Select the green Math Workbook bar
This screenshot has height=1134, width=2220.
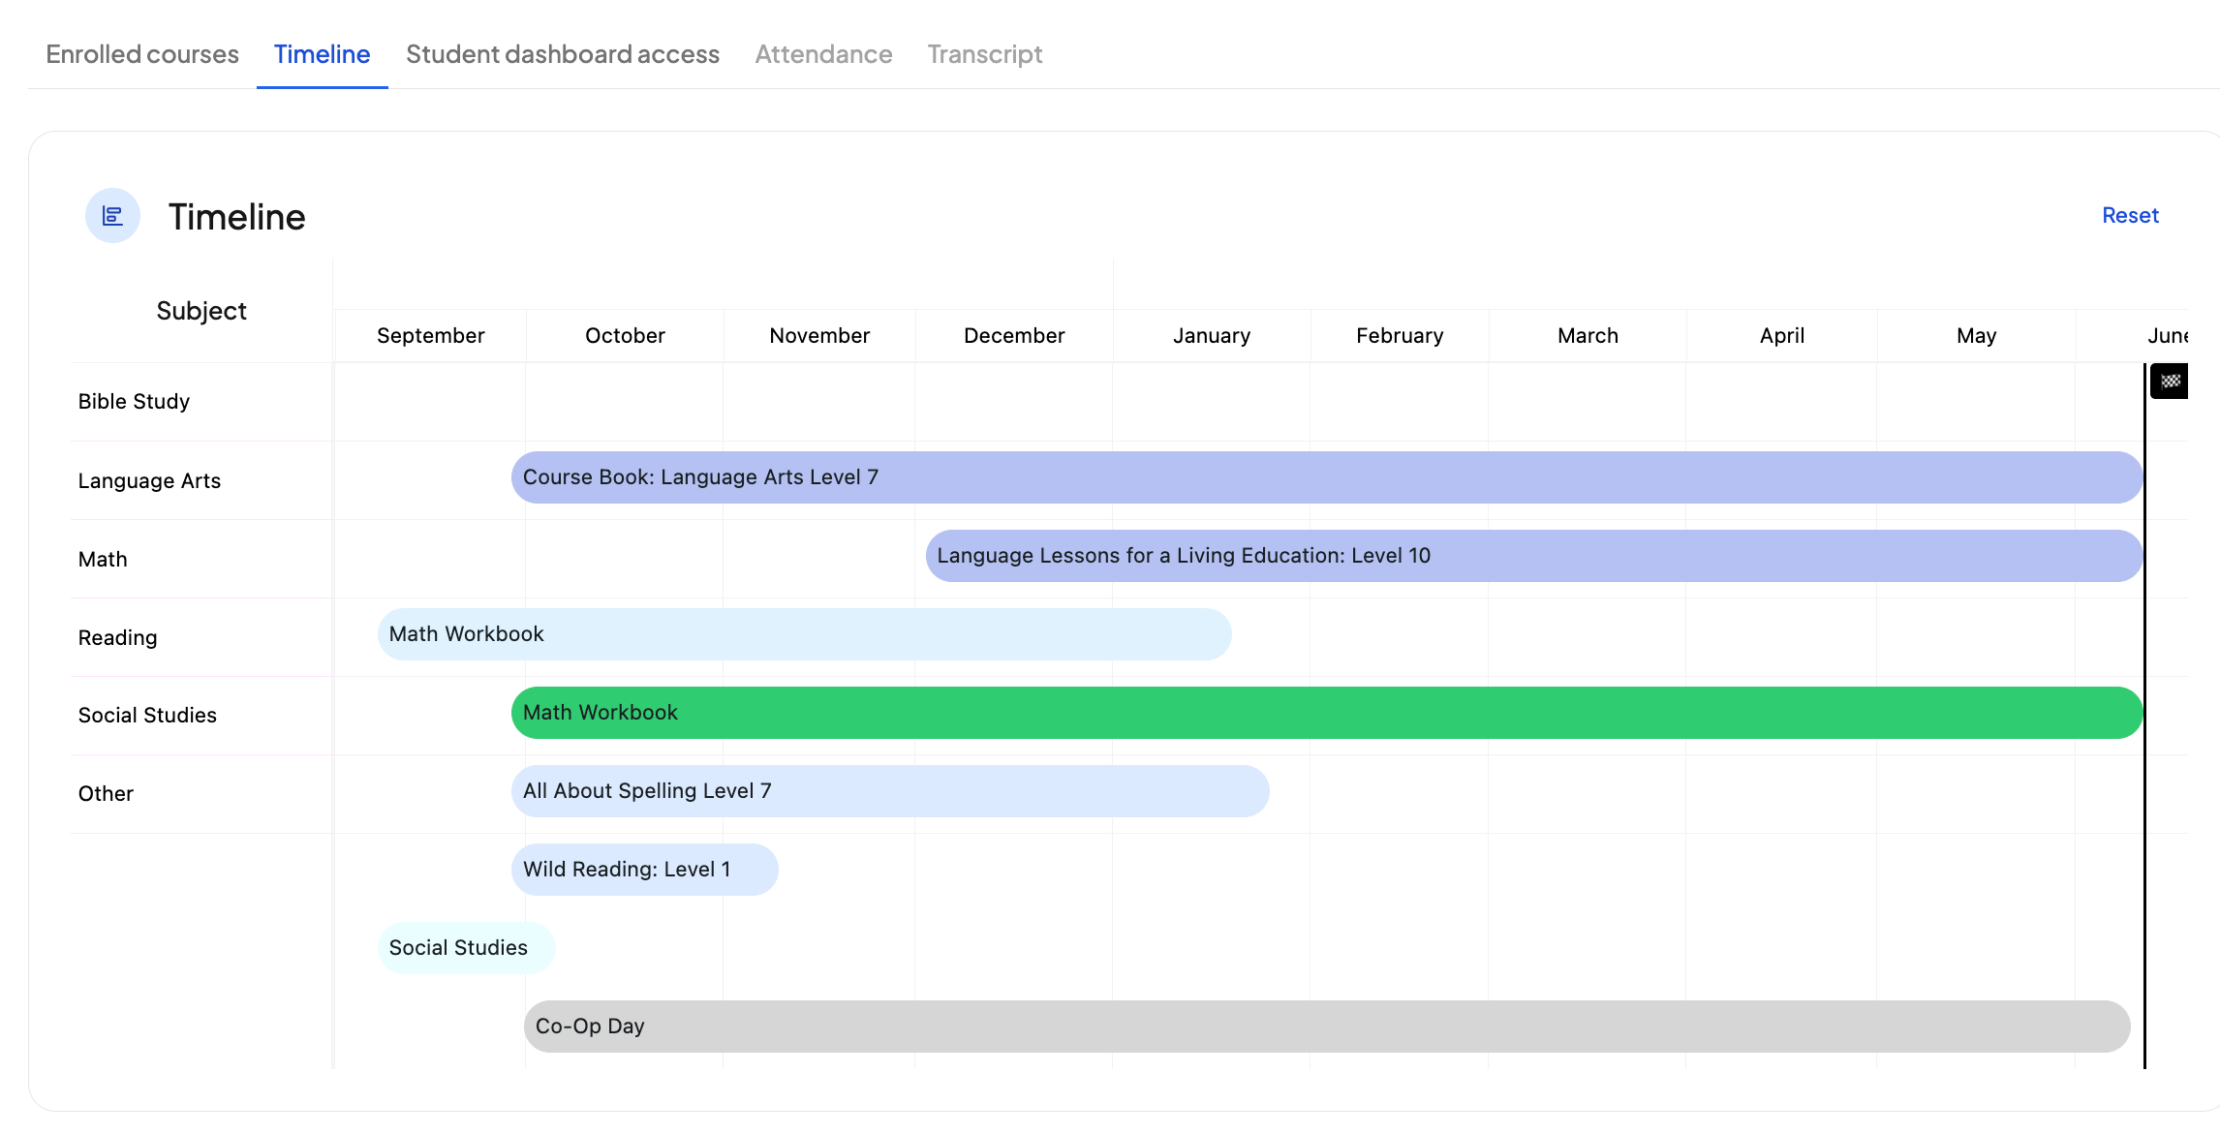1326,713
